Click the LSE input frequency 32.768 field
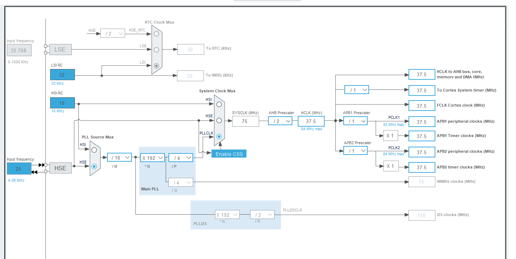 tap(19, 50)
